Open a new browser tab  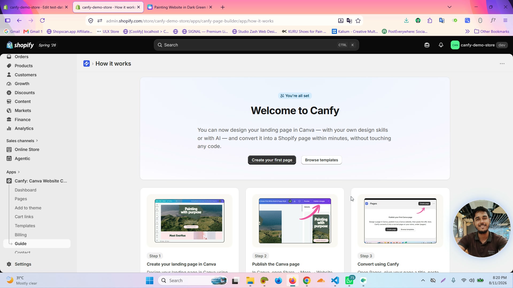point(223,7)
